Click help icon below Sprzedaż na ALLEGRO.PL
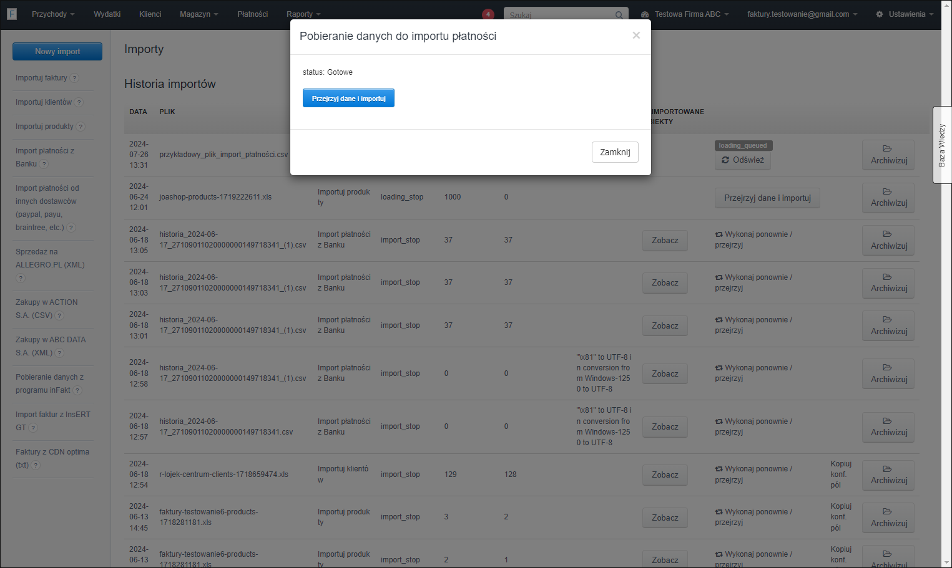The width and height of the screenshot is (952, 568). 21,278
